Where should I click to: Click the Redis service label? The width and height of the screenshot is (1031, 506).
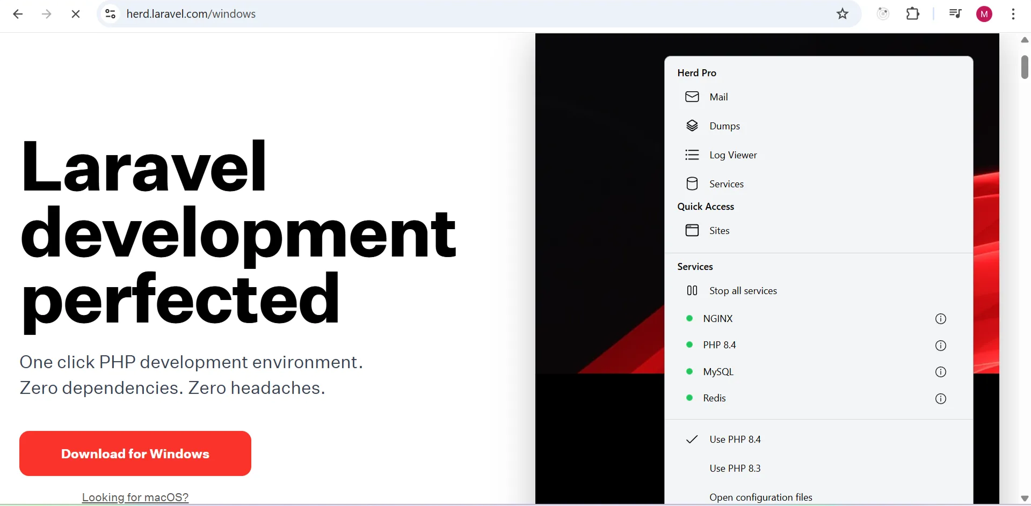click(715, 398)
